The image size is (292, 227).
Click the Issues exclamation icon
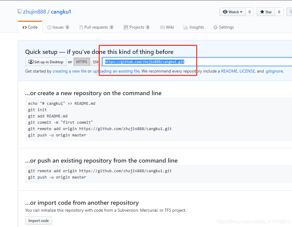pos(49,27)
